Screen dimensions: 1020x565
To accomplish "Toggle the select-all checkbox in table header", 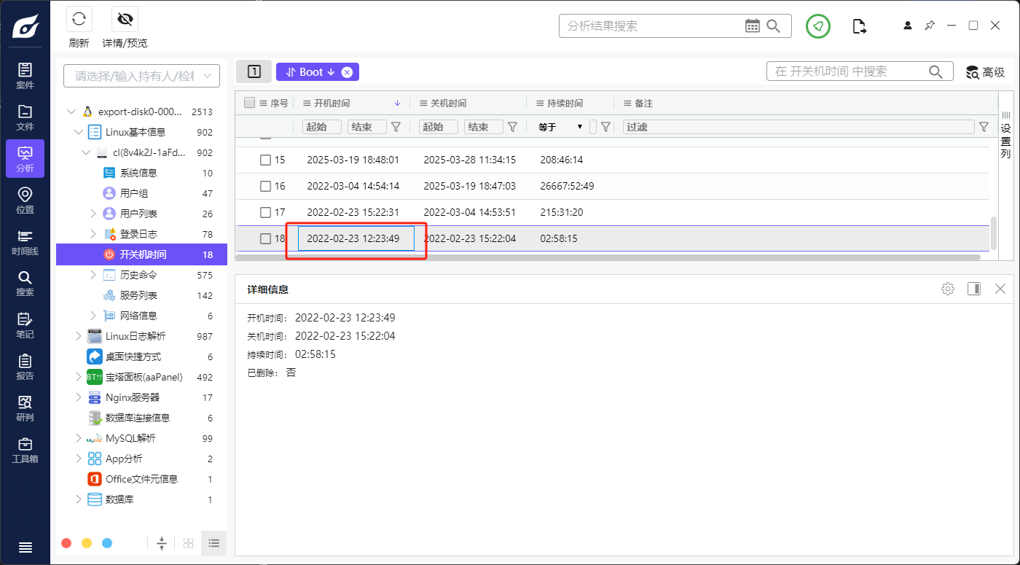I will [x=250, y=103].
